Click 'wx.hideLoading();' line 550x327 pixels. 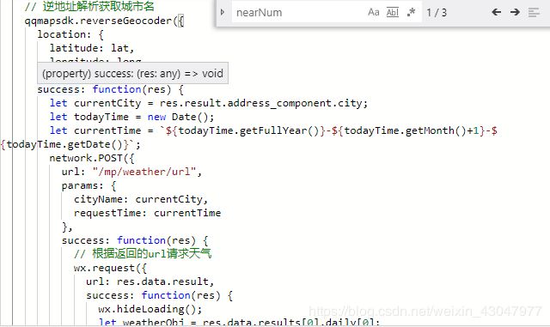pyautogui.click(x=150, y=309)
